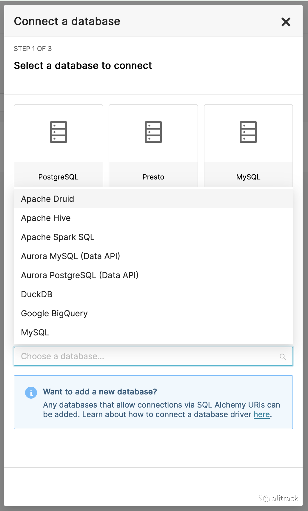Pick Aurora PostgreSQL (Data API) option

click(x=80, y=275)
